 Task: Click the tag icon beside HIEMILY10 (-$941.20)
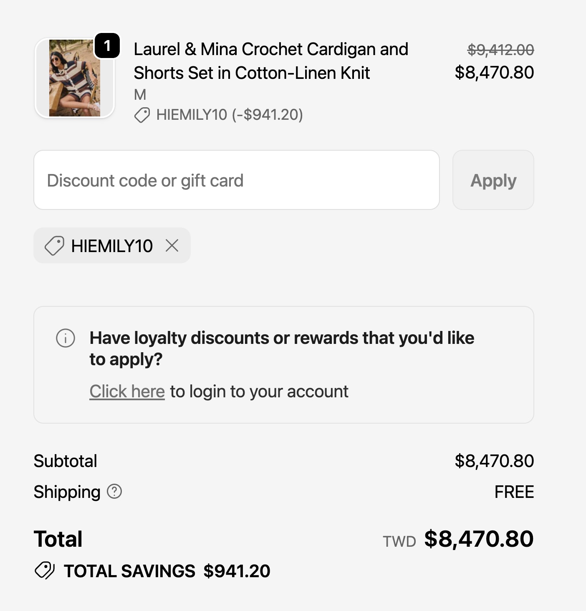pyautogui.click(x=142, y=115)
